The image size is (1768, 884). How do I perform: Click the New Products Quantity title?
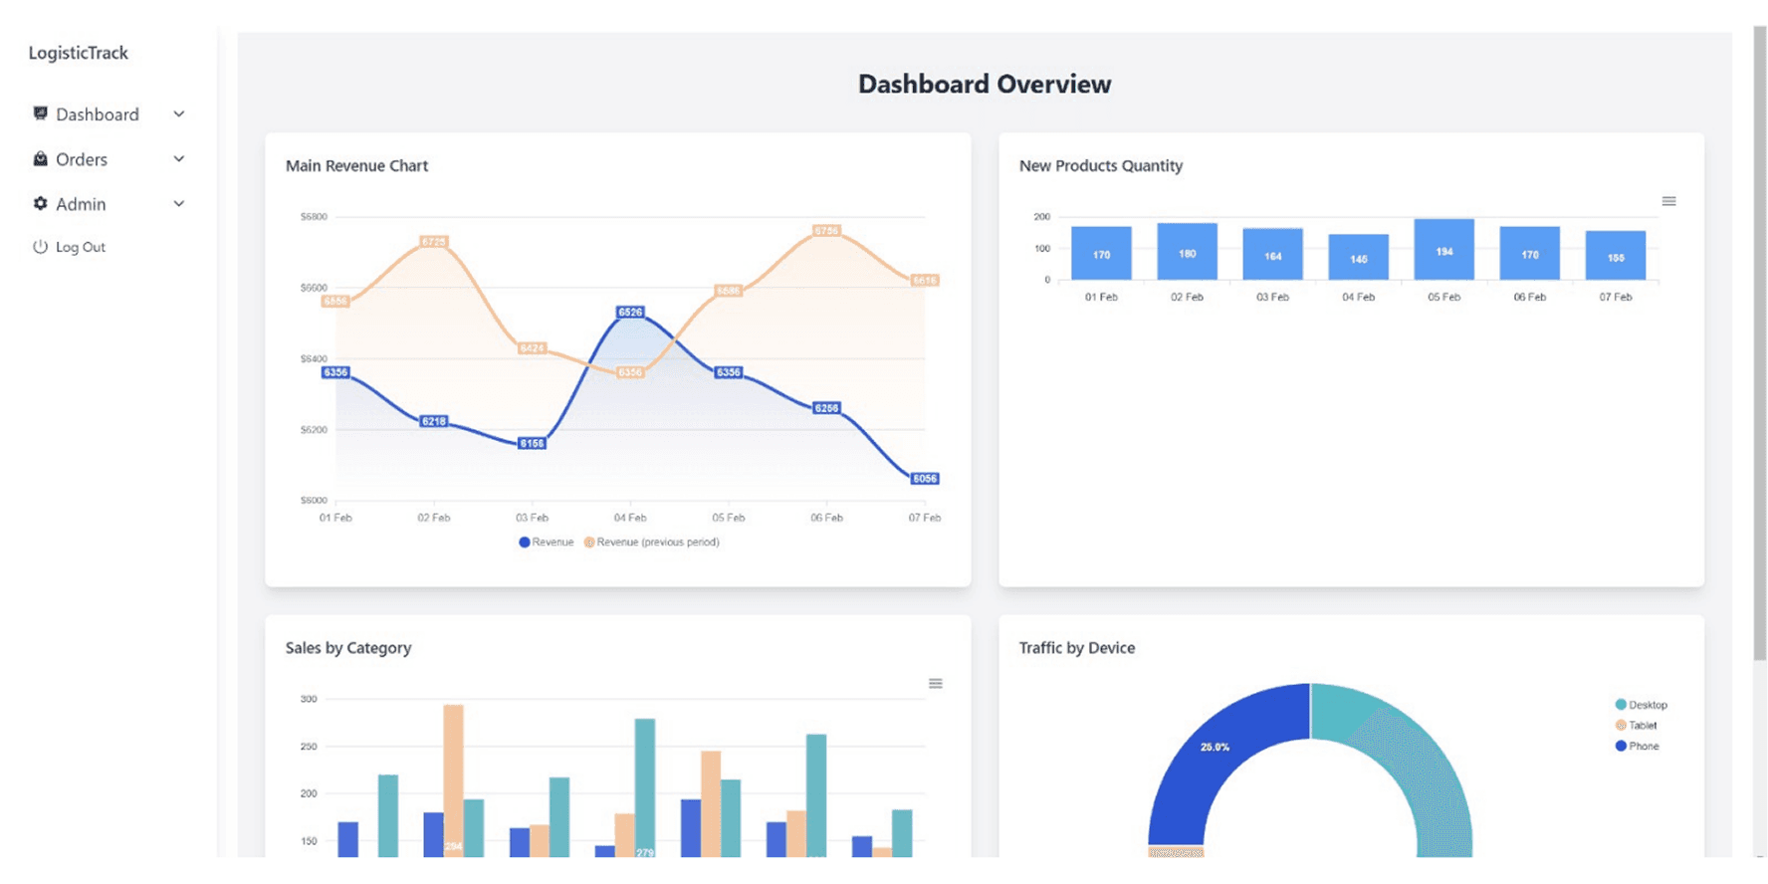pos(1101,166)
